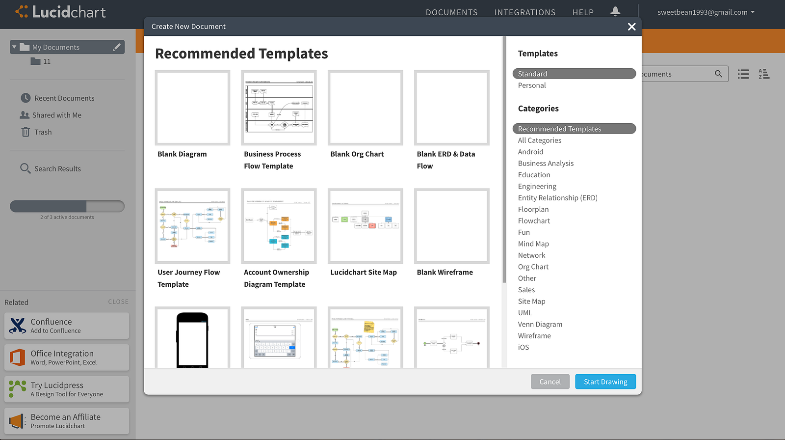Switch to list view icon
785x440 pixels.
(x=743, y=74)
